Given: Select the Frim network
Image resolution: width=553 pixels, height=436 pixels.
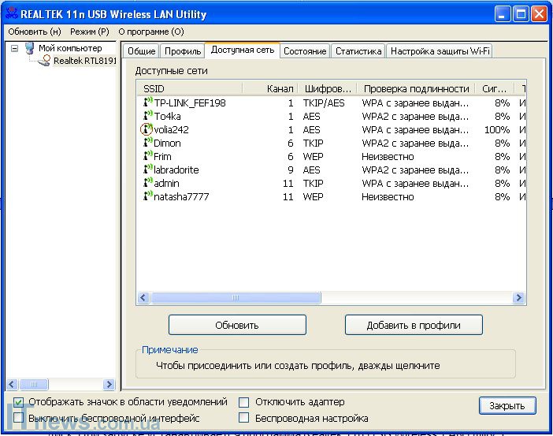Looking at the screenshot, I should pyautogui.click(x=331, y=156).
